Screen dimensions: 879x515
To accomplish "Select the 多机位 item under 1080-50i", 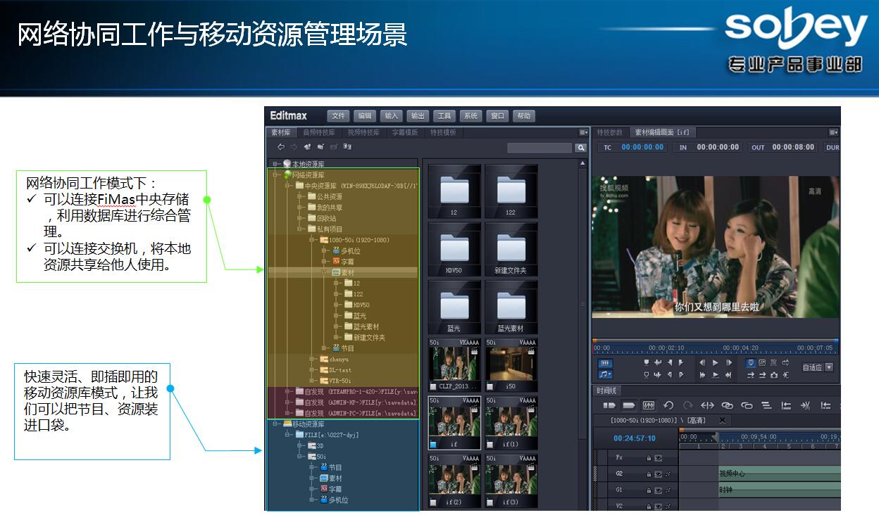I will 346,250.
